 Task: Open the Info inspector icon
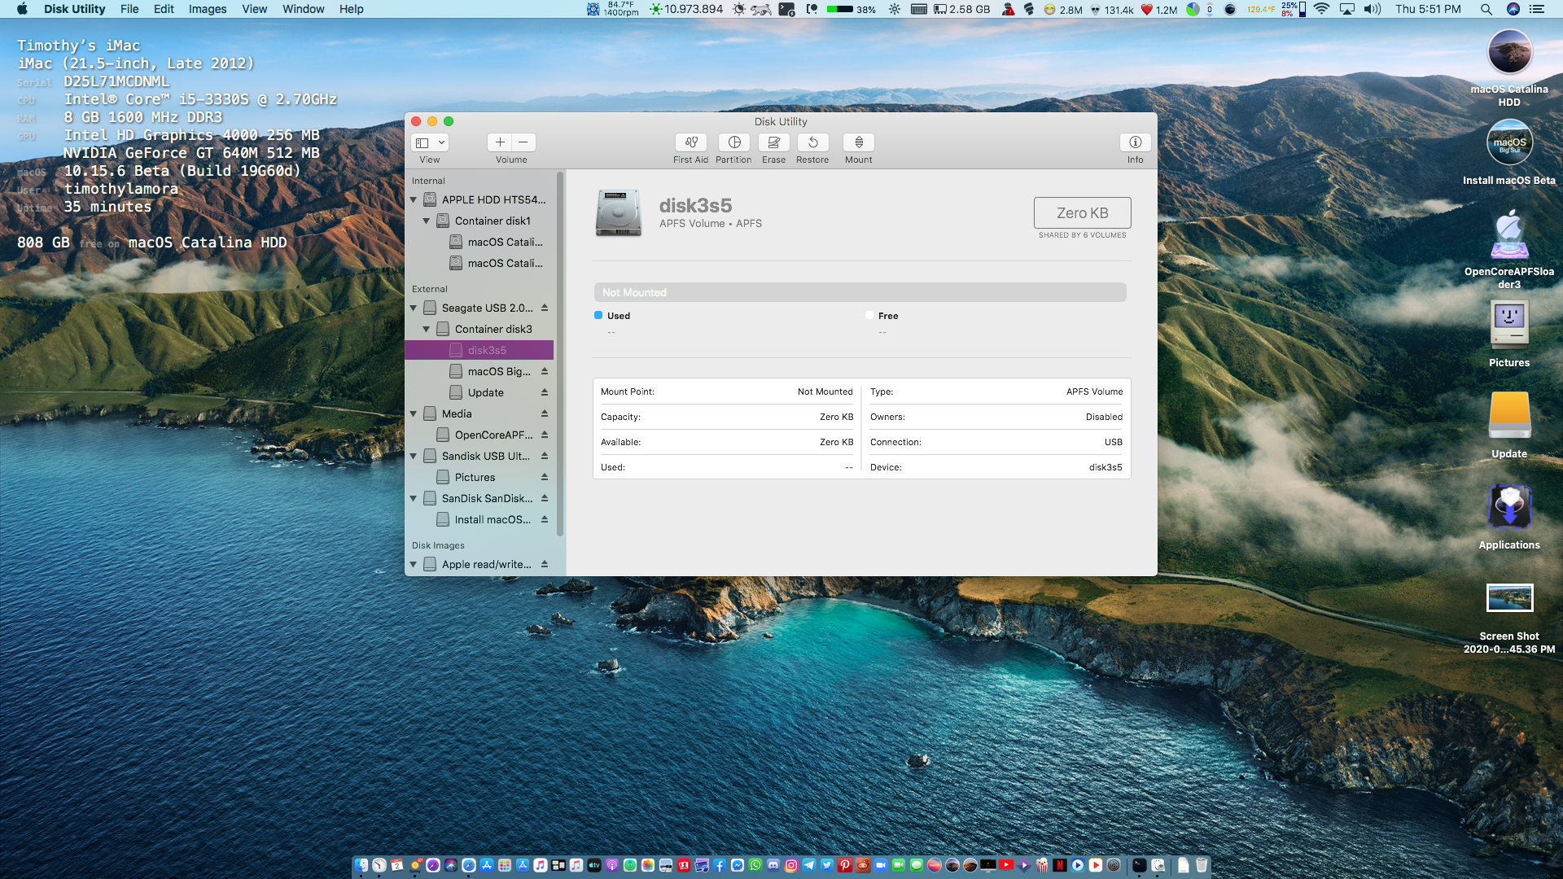click(1135, 142)
